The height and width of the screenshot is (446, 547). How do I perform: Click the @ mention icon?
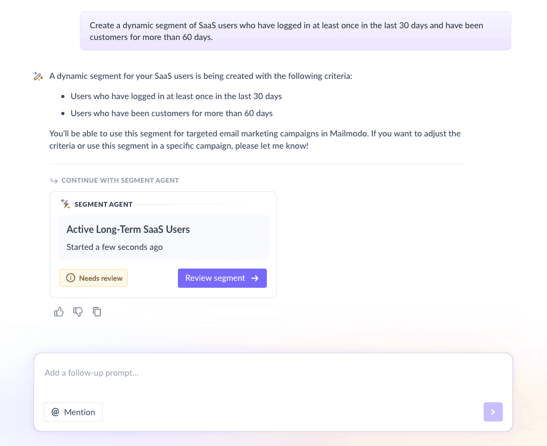tap(55, 411)
